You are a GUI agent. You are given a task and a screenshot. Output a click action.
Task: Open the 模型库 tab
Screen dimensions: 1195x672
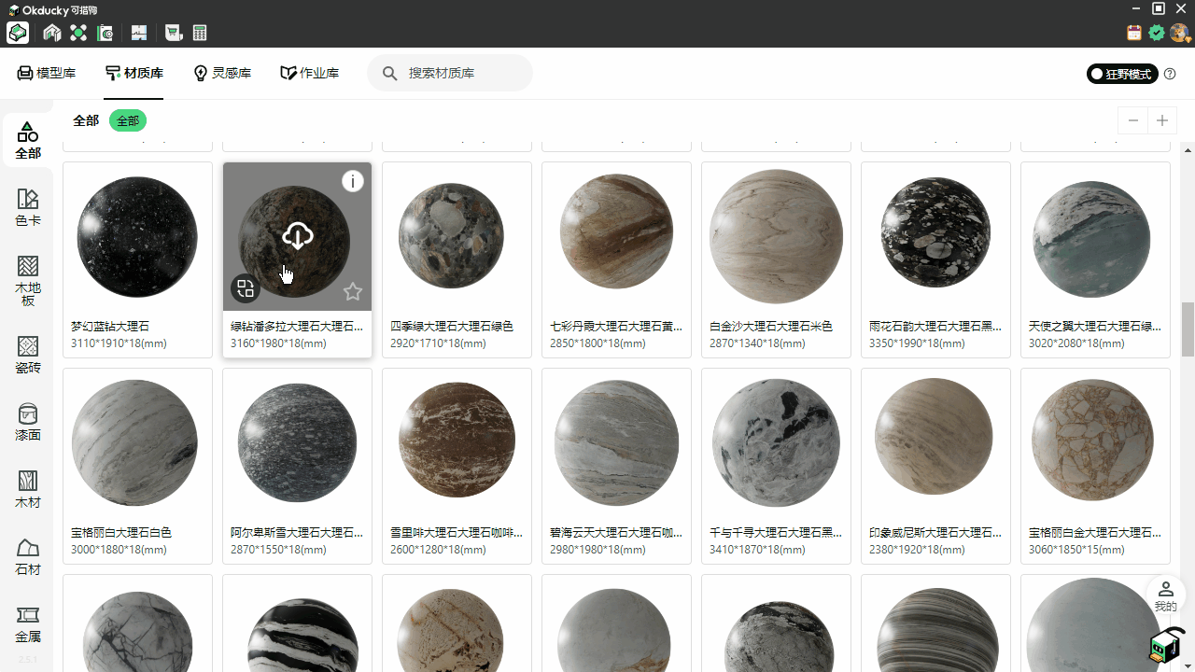(47, 73)
